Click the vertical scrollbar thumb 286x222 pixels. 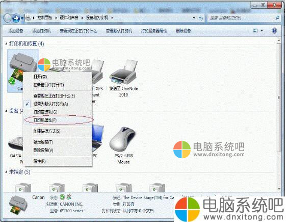(x=279, y=97)
